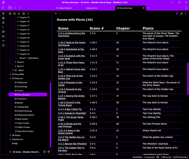Open Buddy note in file tree

(x=15, y=143)
